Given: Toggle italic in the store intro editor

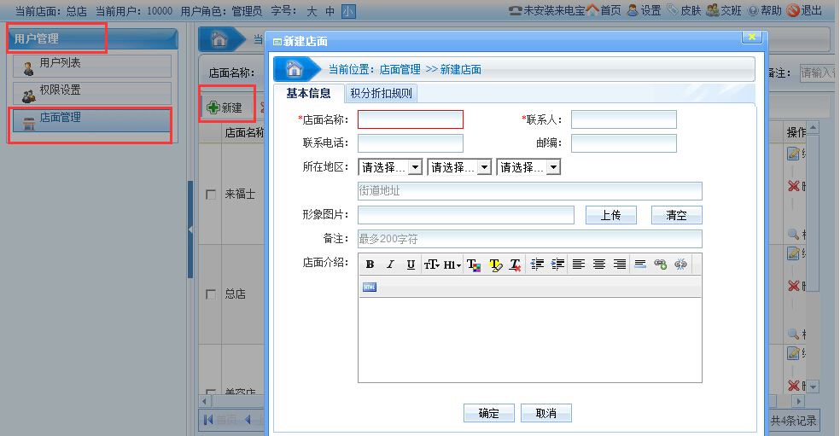Looking at the screenshot, I should pos(390,264).
